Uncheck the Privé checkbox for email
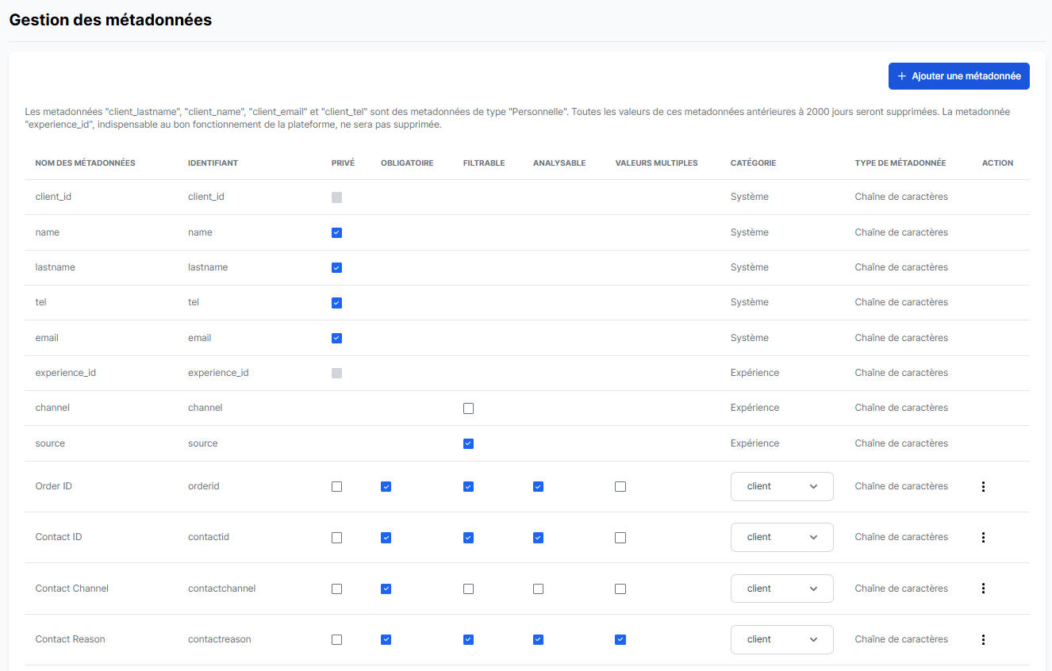The height and width of the screenshot is (671, 1052). point(336,338)
